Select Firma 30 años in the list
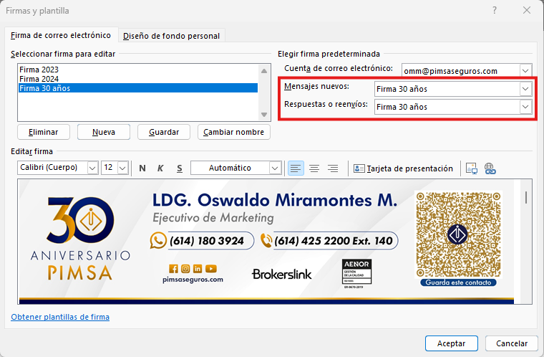The width and height of the screenshot is (544, 357). click(x=137, y=88)
